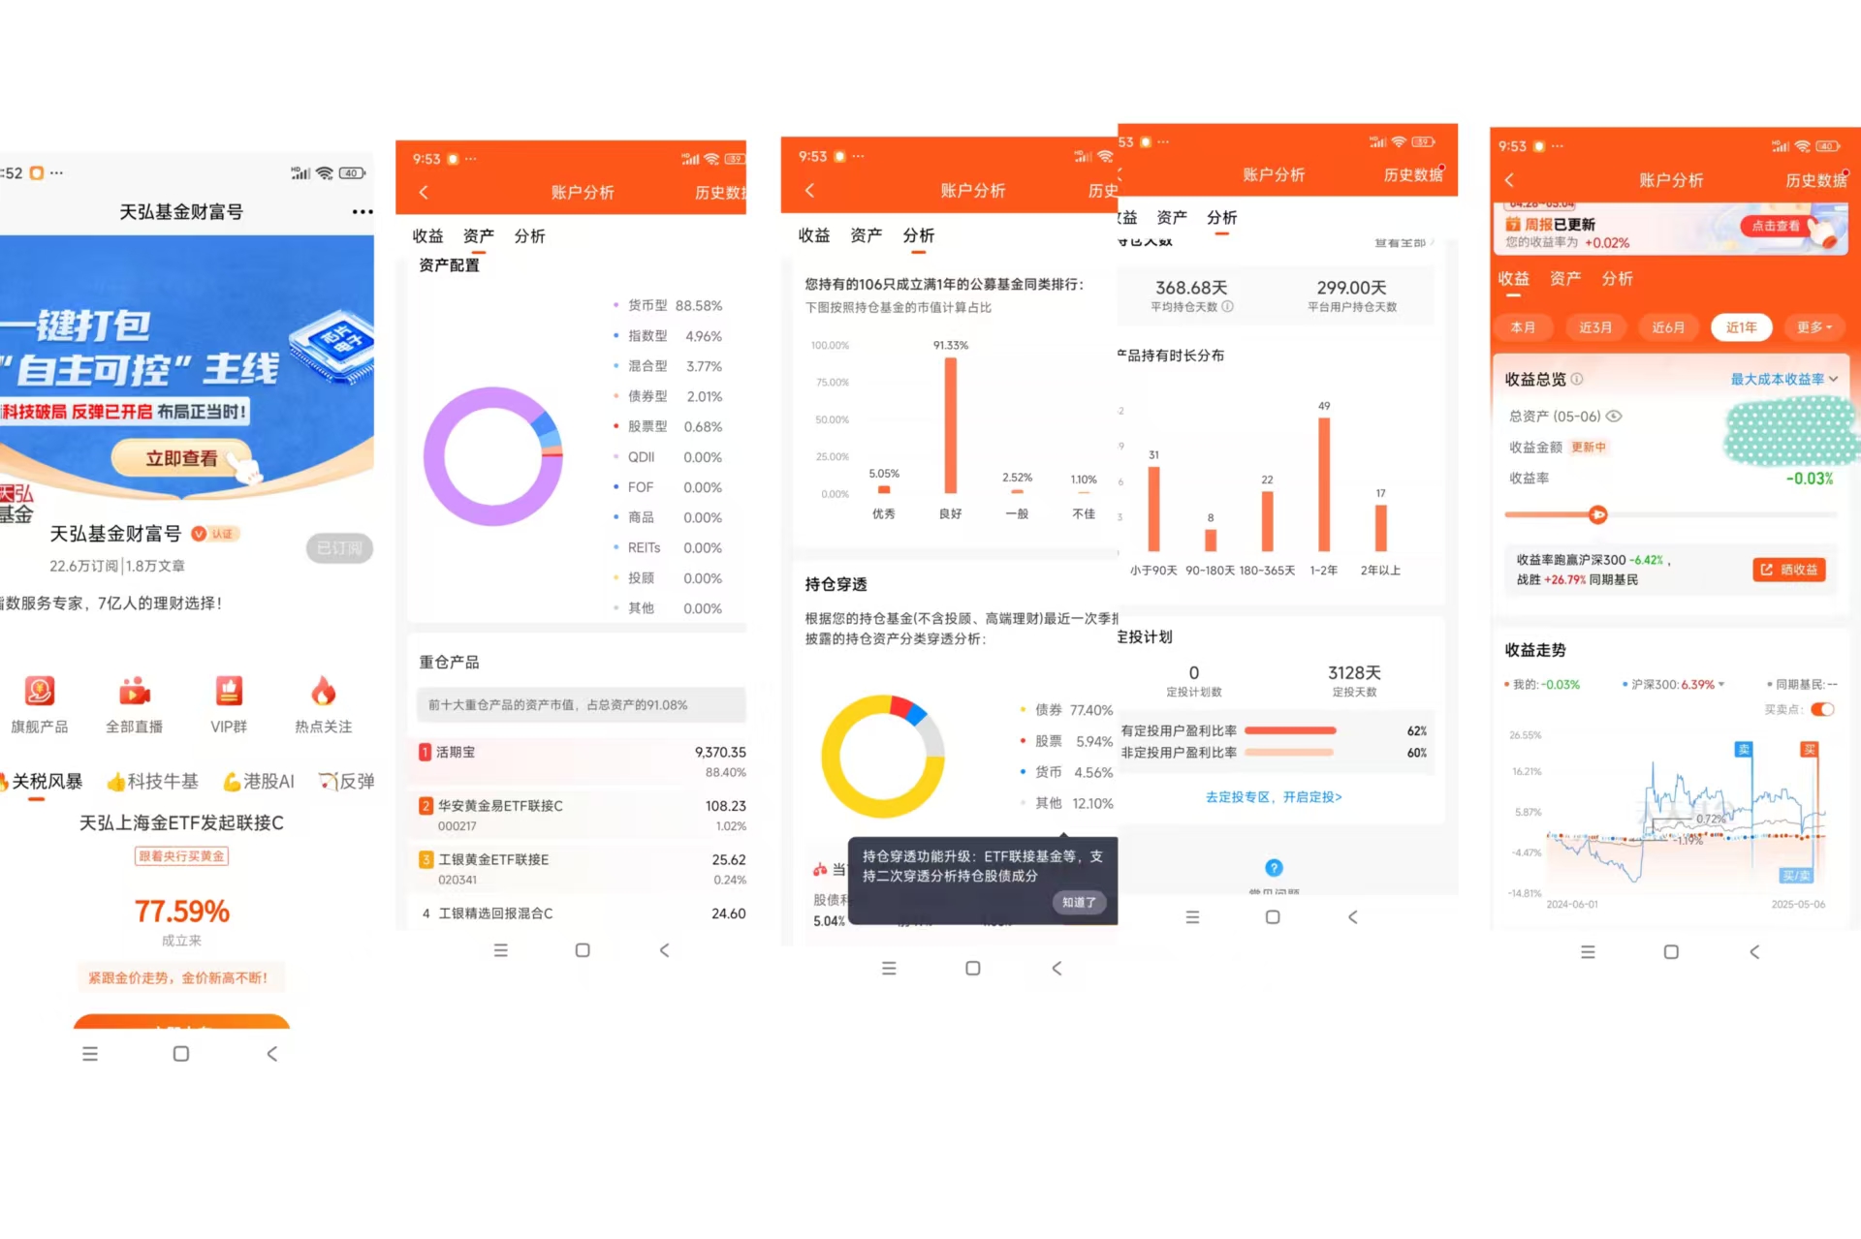
Task: Open the 热点关注 flame icon
Action: [x=324, y=692]
